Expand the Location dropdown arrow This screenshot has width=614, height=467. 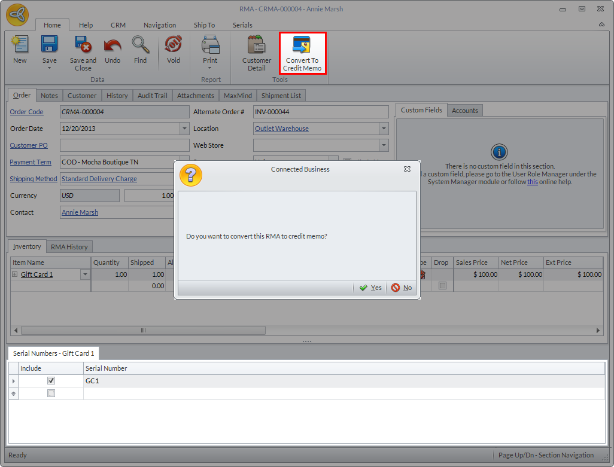[x=383, y=129]
